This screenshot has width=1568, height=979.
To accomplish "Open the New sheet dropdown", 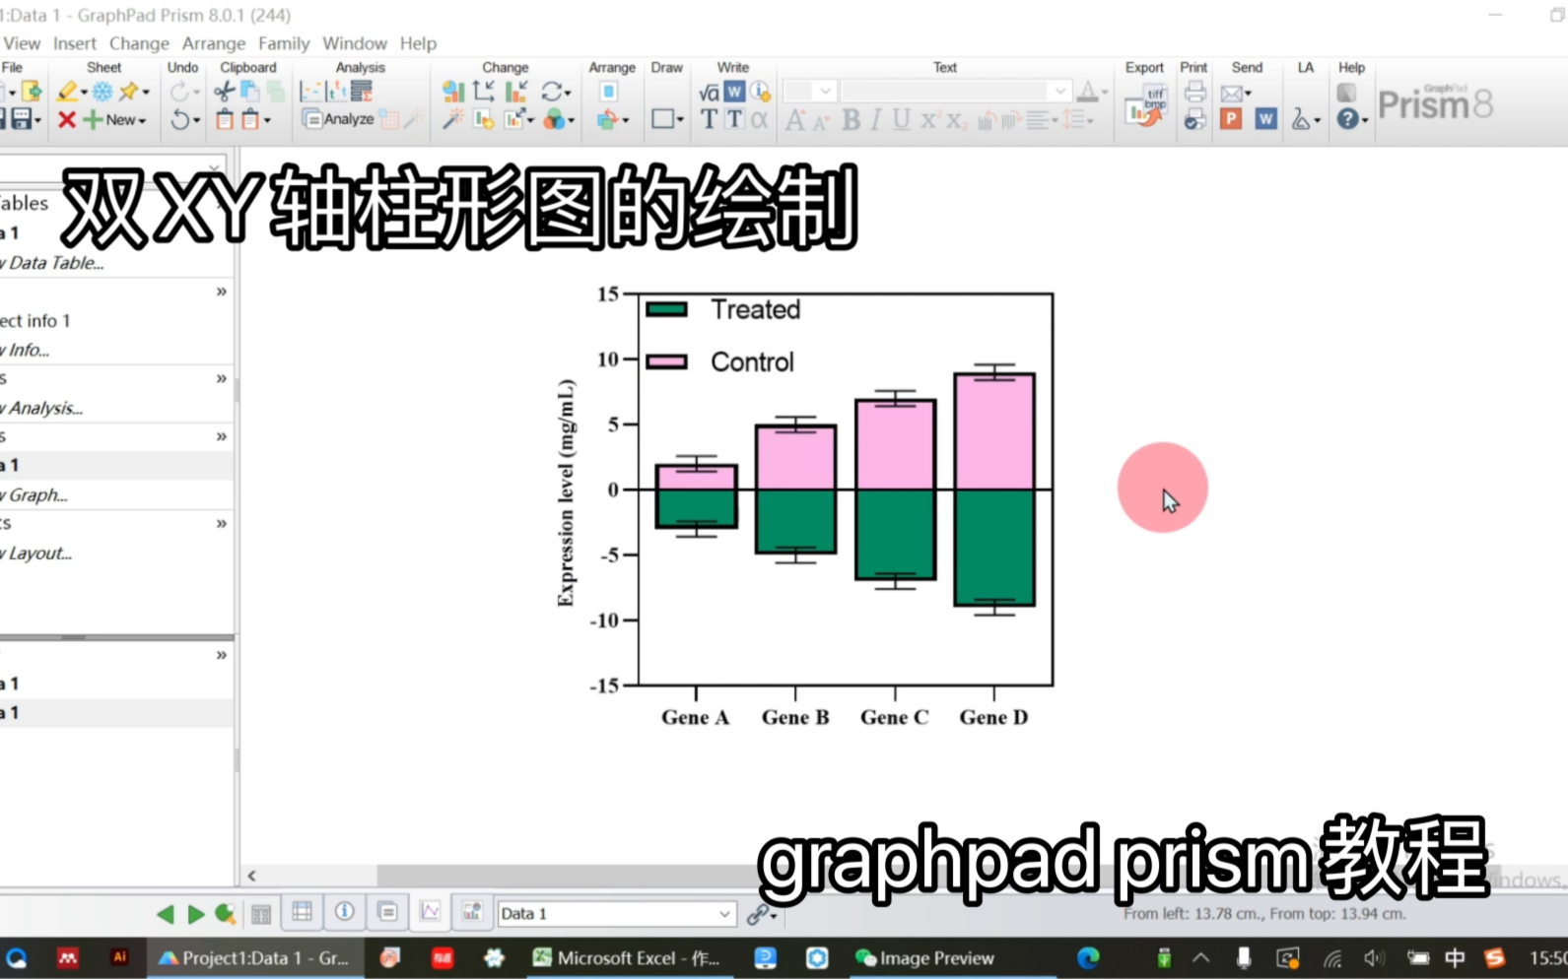I will pos(142,120).
